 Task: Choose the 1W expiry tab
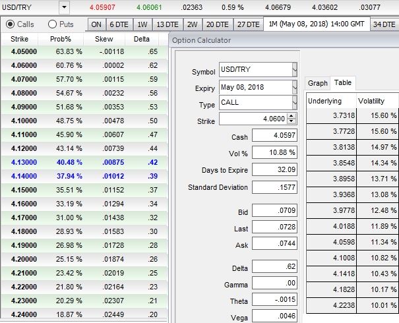(x=142, y=24)
